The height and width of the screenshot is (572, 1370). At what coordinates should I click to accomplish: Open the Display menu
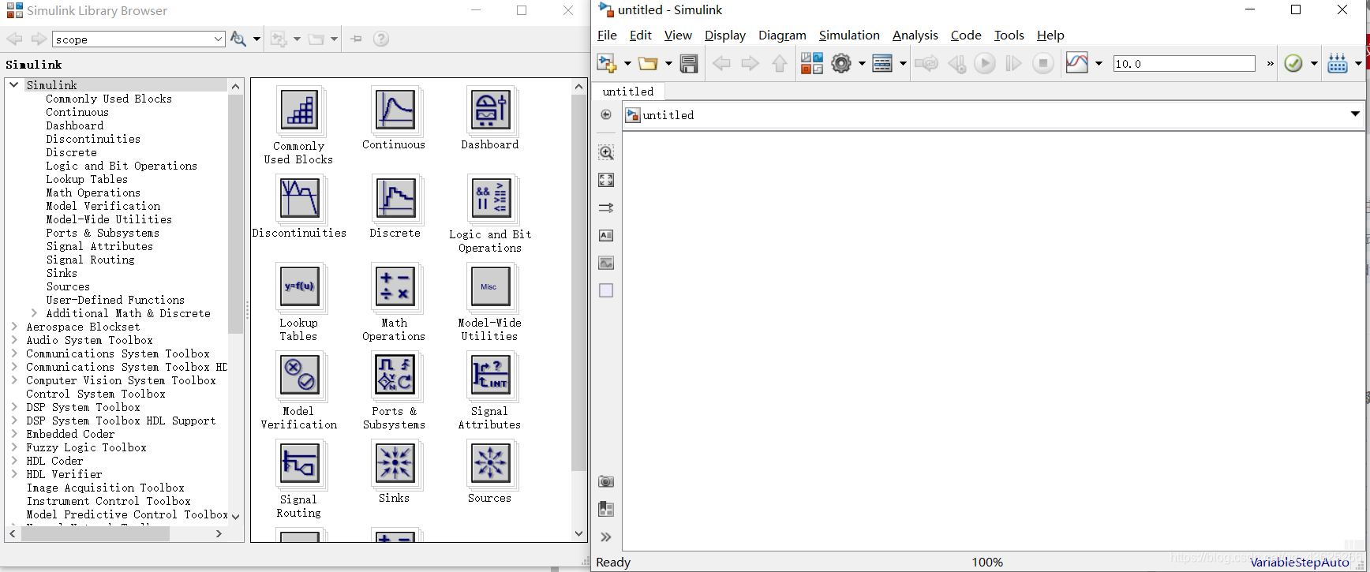[724, 36]
